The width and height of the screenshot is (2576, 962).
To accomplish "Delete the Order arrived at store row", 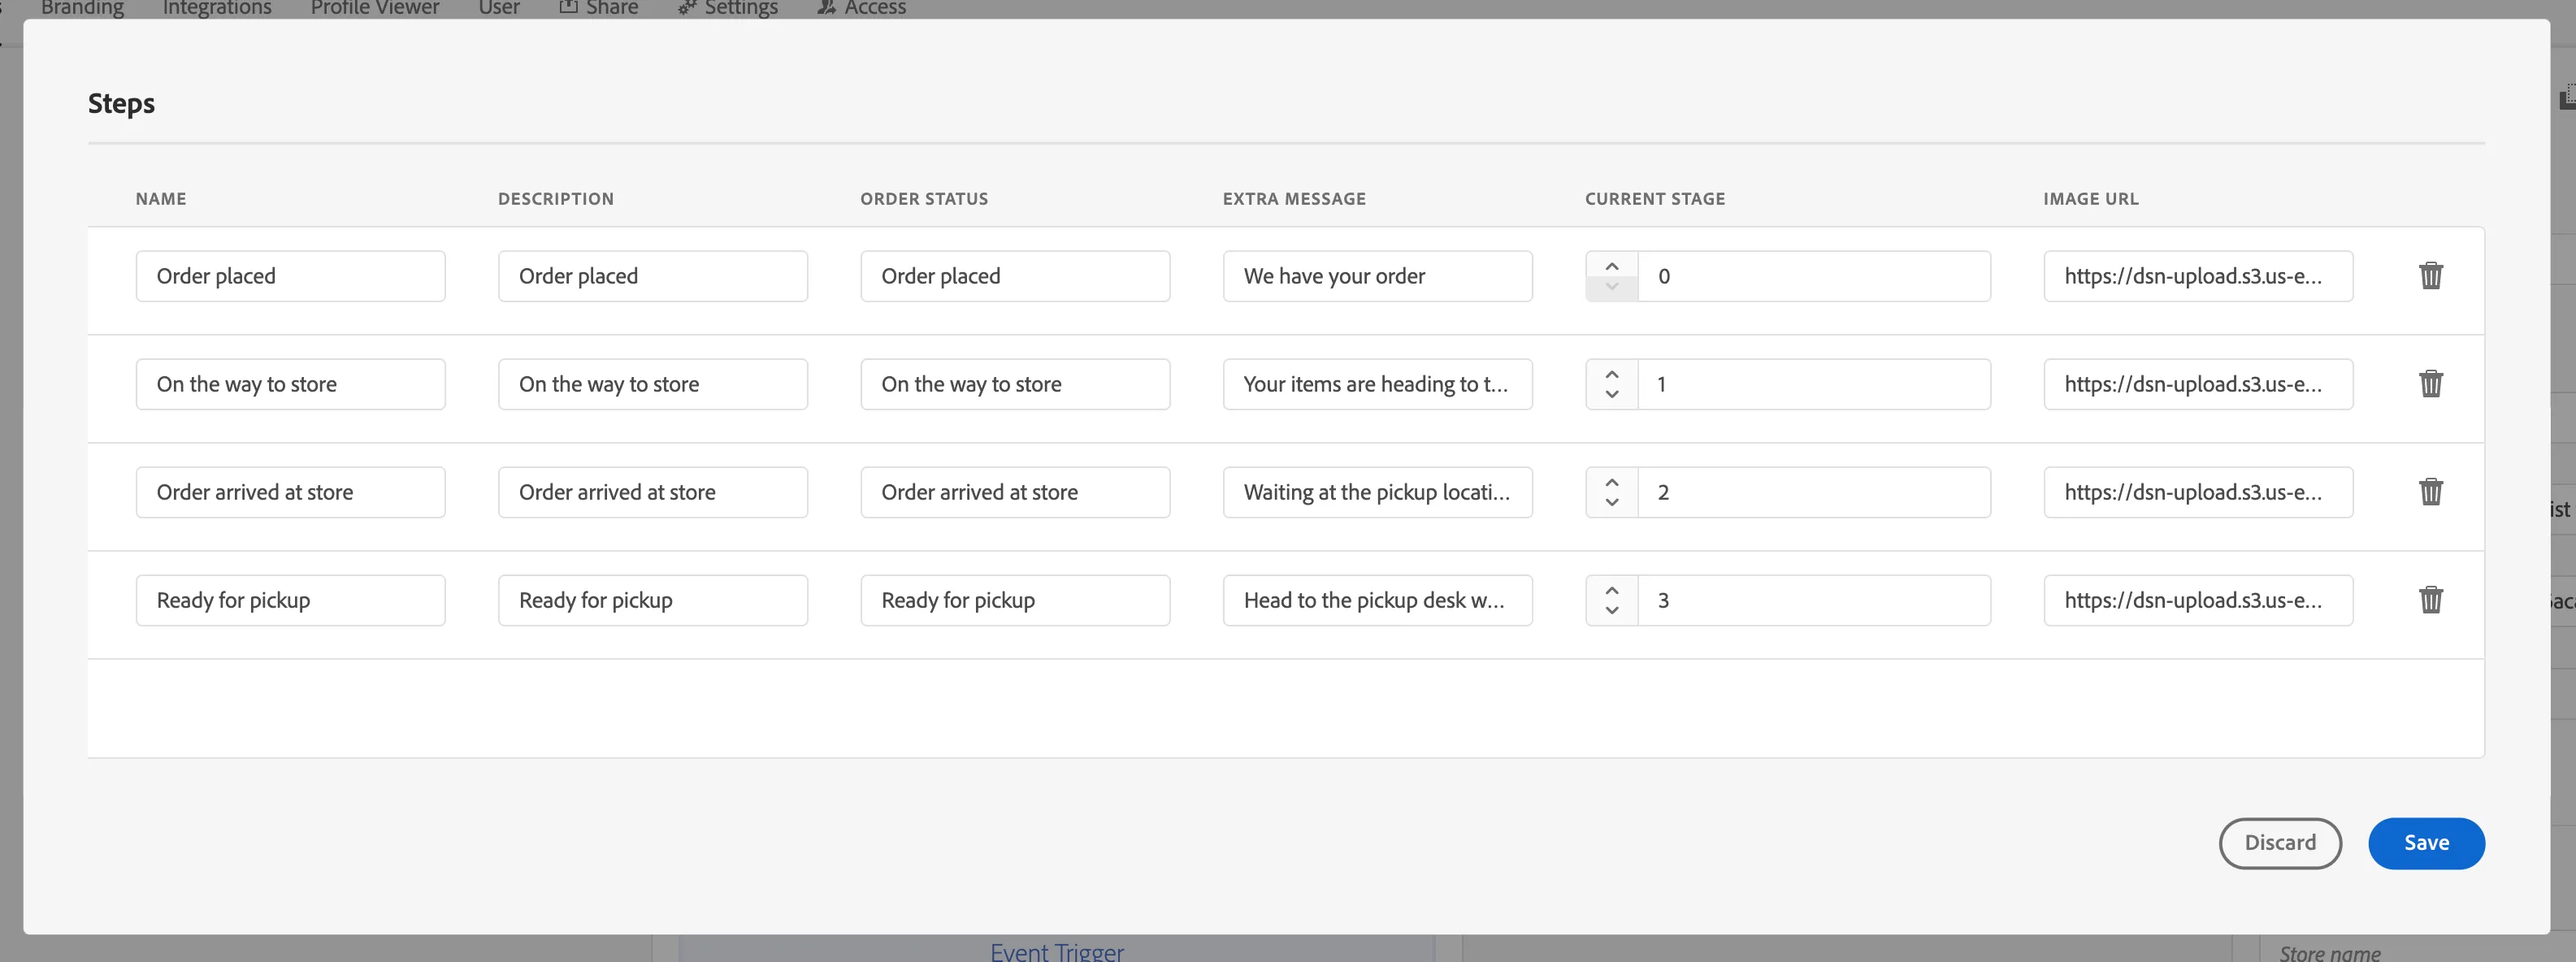I will [x=2431, y=492].
